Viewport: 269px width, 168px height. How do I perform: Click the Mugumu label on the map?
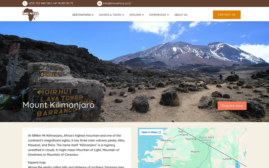[x=195, y=152]
